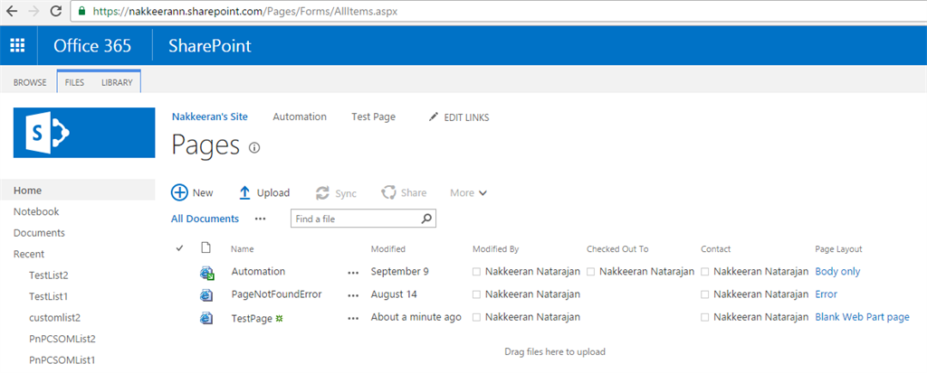Open Notebook in the left navigation
Screen dimensions: 927x373
[36, 211]
